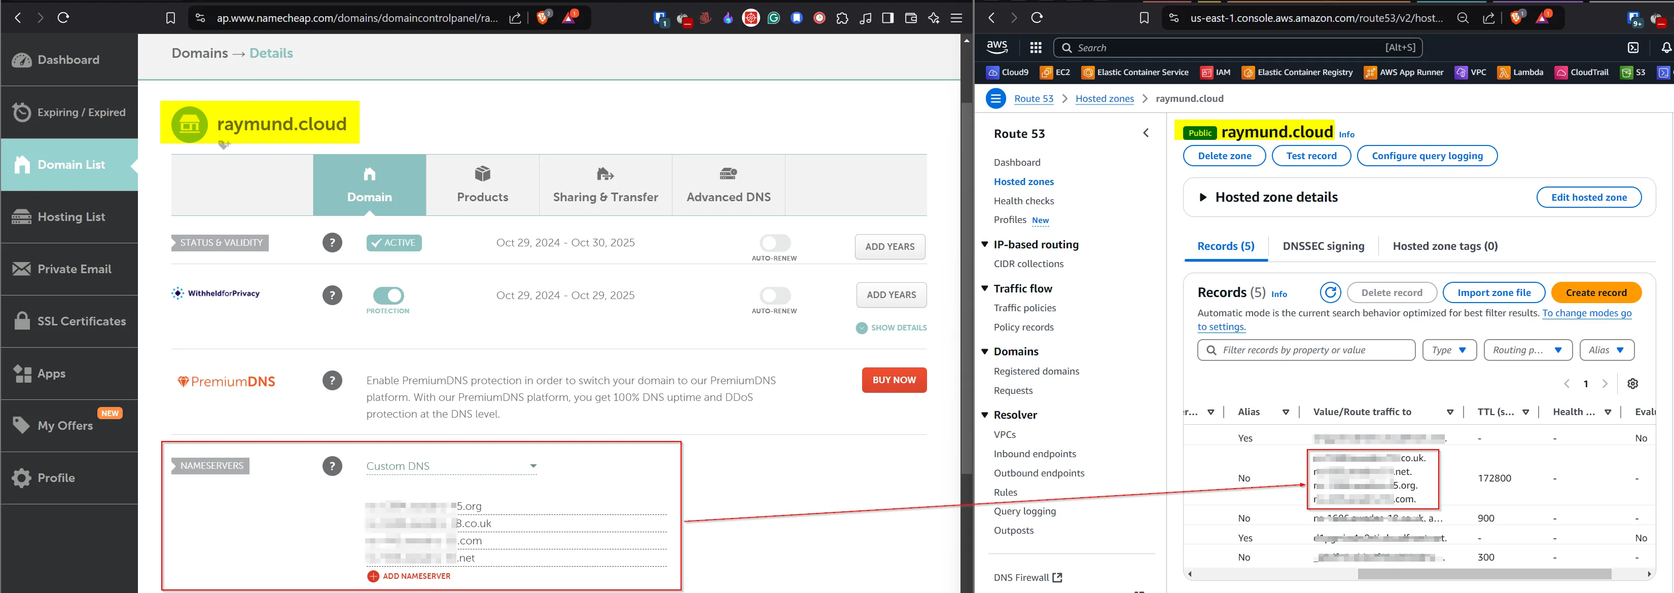Open the Custom DNS nameserver dropdown
1674x593 pixels.
point(533,466)
